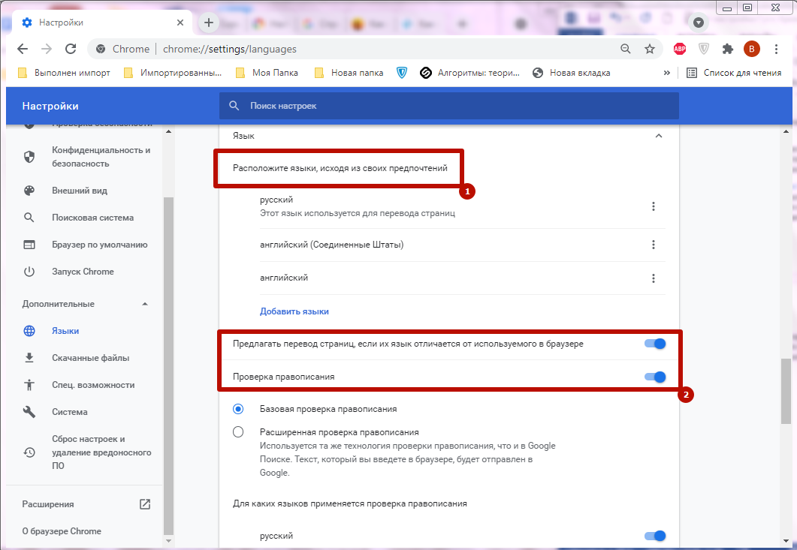This screenshot has height=550, width=797.
Task: Open the new tab plus button
Action: (x=209, y=23)
